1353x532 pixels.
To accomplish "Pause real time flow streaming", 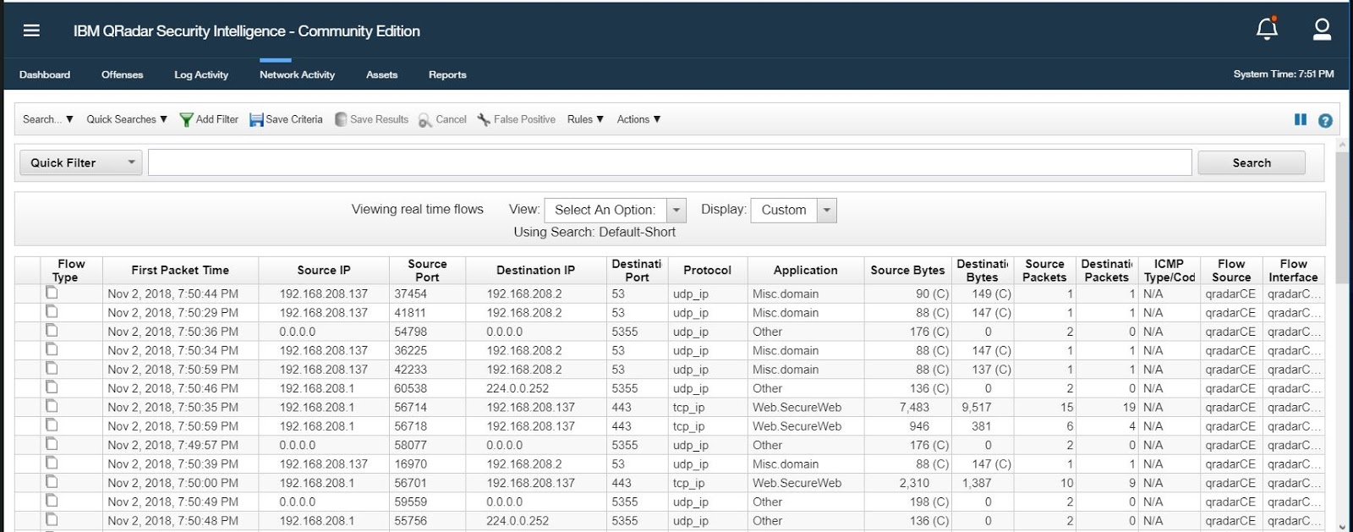I will pyautogui.click(x=1301, y=120).
